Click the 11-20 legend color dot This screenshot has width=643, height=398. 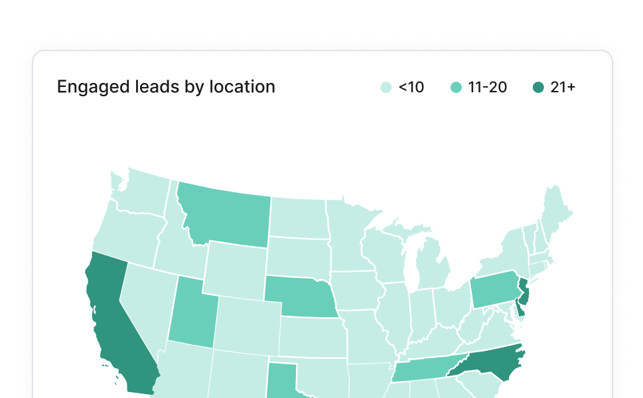pyautogui.click(x=456, y=87)
